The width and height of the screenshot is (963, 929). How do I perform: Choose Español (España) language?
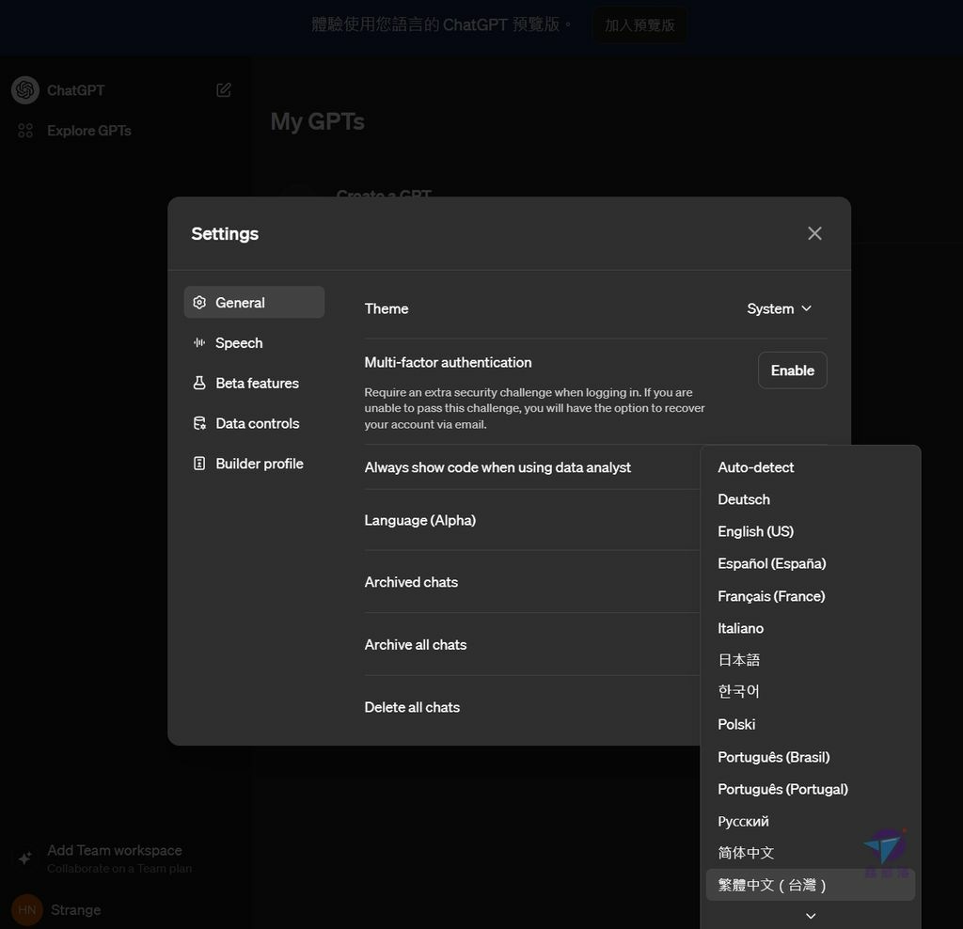tap(810, 563)
